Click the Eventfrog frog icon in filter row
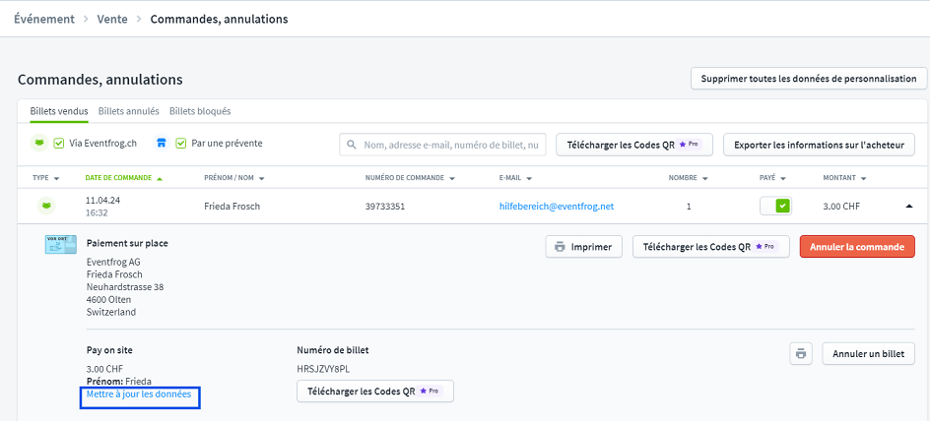 [39, 144]
